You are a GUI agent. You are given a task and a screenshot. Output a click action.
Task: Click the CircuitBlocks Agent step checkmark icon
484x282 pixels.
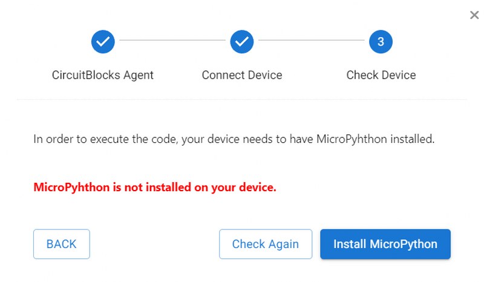point(103,42)
